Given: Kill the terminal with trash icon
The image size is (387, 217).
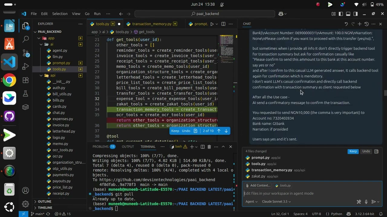Looking at the screenshot, I should pos(209,147).
